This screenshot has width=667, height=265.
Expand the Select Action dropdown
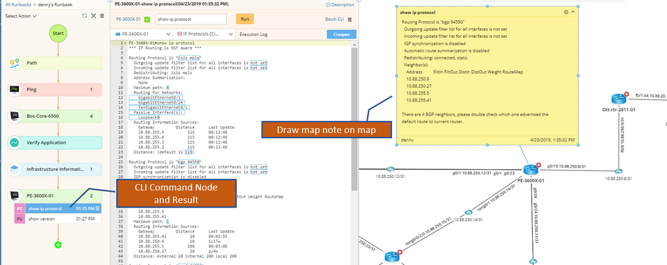pyautogui.click(x=21, y=16)
